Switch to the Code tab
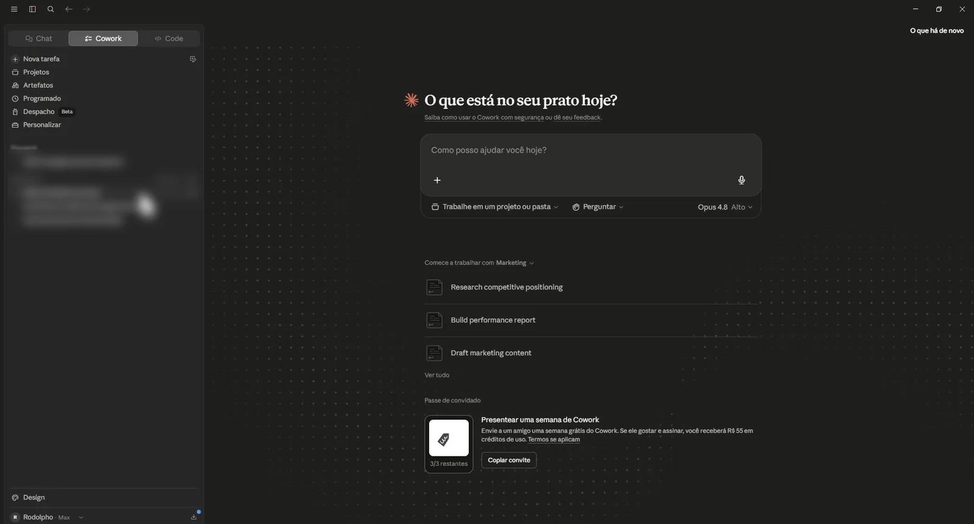Image resolution: width=974 pixels, height=524 pixels. pyautogui.click(x=169, y=38)
